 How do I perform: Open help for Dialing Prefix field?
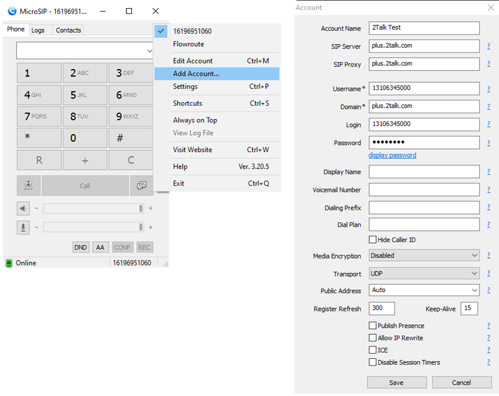(489, 207)
